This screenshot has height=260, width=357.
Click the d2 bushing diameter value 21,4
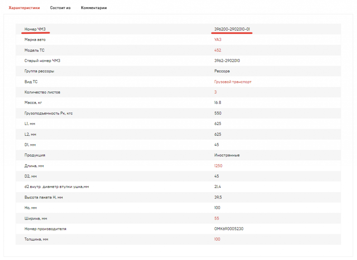point(218,187)
